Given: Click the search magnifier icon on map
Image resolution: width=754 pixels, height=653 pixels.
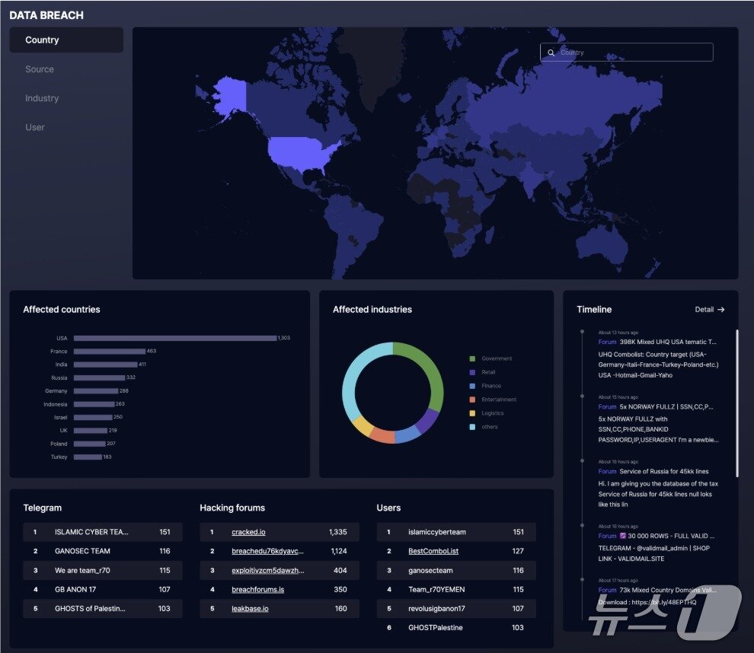Looking at the screenshot, I should tap(551, 53).
